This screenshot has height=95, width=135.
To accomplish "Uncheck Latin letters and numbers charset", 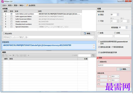I will tap(11, 14).
